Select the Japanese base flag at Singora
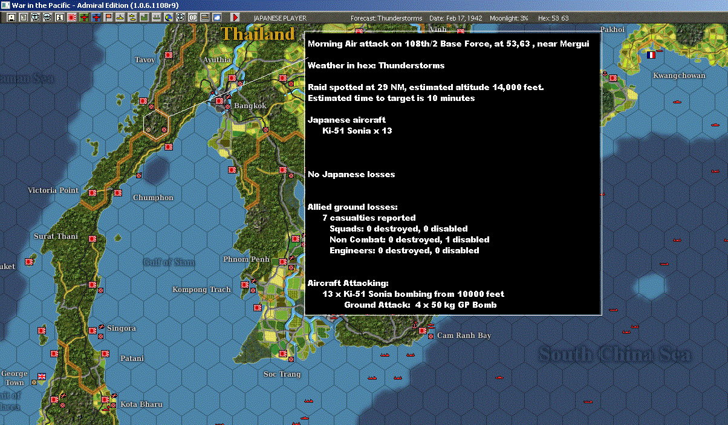The height and width of the screenshot is (425, 728). coord(93,331)
